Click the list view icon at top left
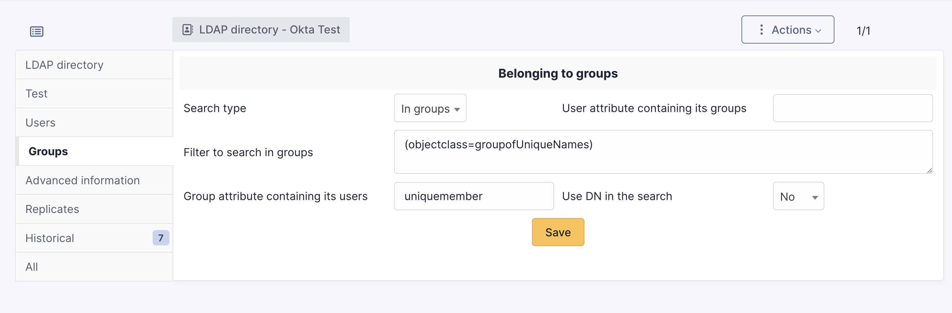Viewport: 952px width, 313px height. pyautogui.click(x=37, y=31)
